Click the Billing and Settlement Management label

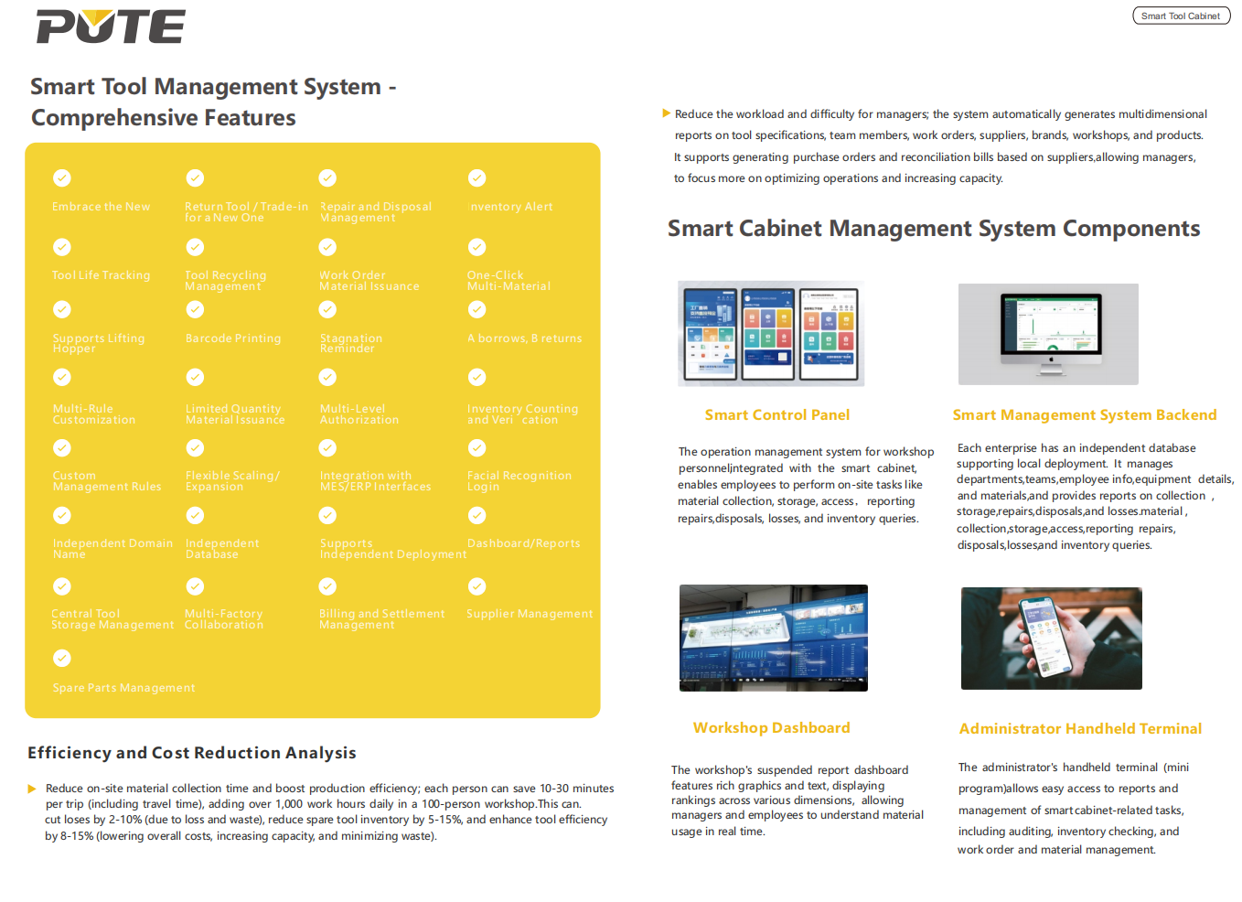point(381,619)
